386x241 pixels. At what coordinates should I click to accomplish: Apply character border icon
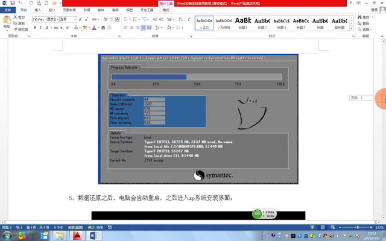click(x=118, y=19)
